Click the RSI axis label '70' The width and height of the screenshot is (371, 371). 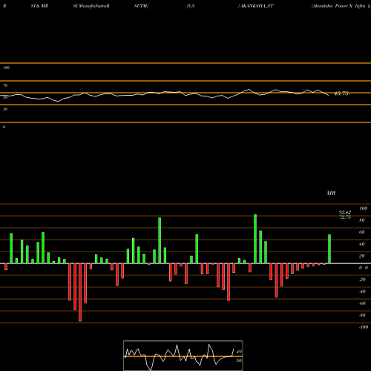click(x=5, y=85)
